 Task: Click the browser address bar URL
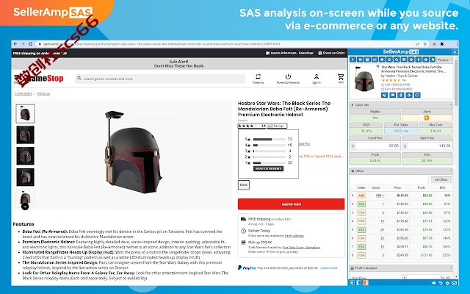click(x=162, y=44)
